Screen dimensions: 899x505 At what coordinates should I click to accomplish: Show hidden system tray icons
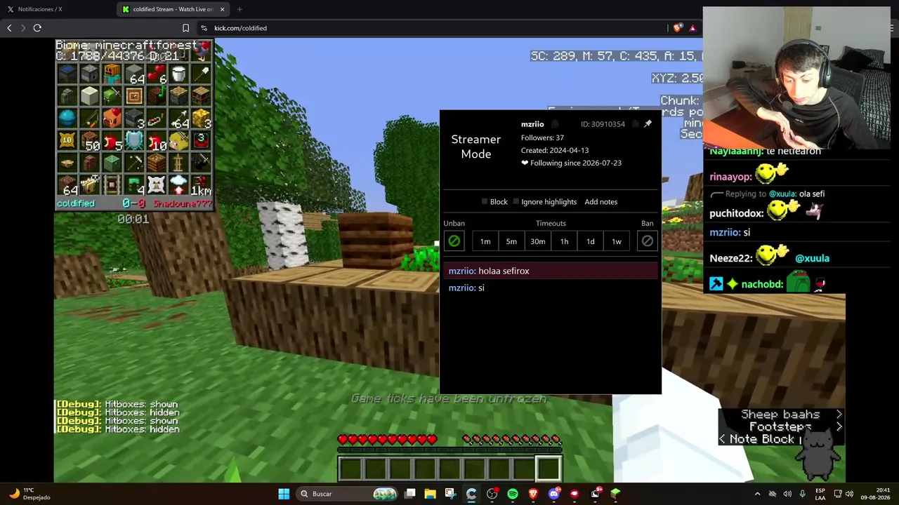tap(757, 494)
